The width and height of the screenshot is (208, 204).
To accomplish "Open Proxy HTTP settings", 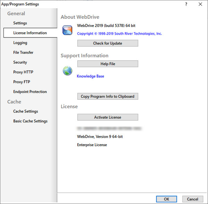I will coord(23,72).
